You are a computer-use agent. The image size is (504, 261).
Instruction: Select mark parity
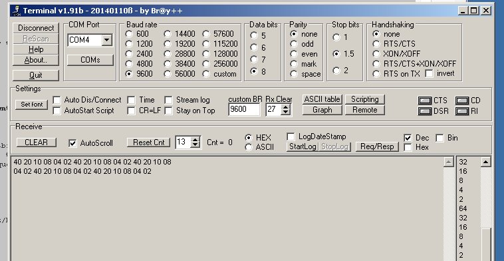[x=293, y=64]
